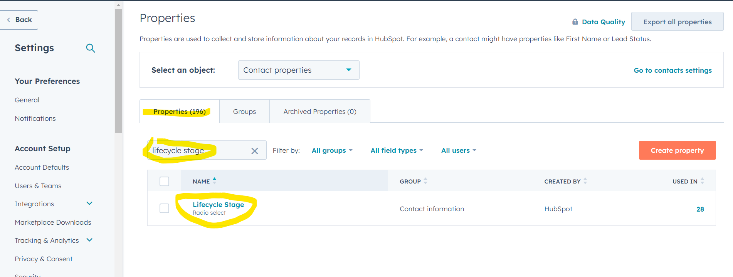Clear the lifecycle stage search text

[255, 151]
